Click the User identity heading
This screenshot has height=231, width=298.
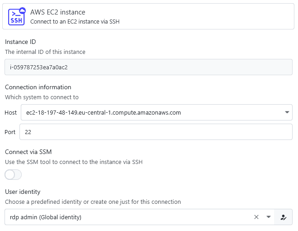coord(23,192)
